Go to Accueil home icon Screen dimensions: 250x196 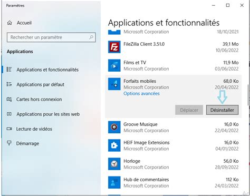(x=9, y=23)
